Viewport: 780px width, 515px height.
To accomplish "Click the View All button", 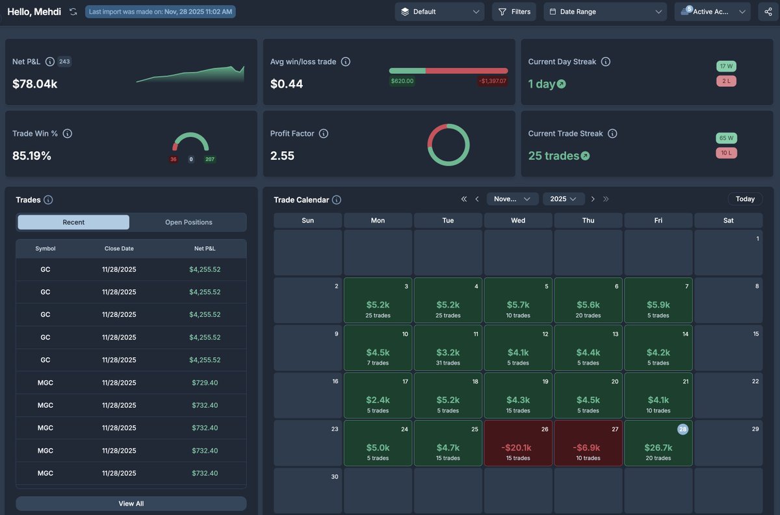I will (131, 503).
